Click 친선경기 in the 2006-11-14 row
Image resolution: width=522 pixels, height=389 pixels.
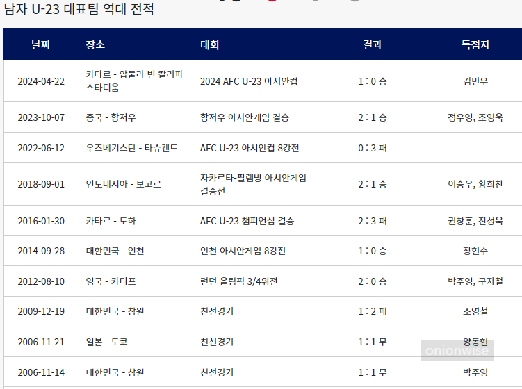217,372
